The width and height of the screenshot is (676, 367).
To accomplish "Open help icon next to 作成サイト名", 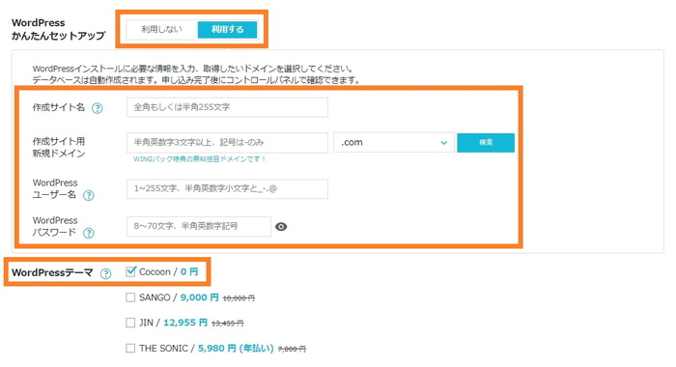I will pos(98,108).
